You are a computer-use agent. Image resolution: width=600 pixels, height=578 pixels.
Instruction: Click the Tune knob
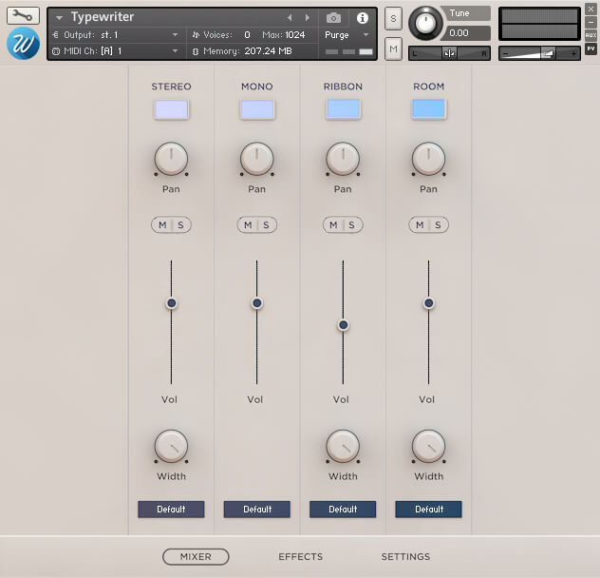pyautogui.click(x=425, y=24)
